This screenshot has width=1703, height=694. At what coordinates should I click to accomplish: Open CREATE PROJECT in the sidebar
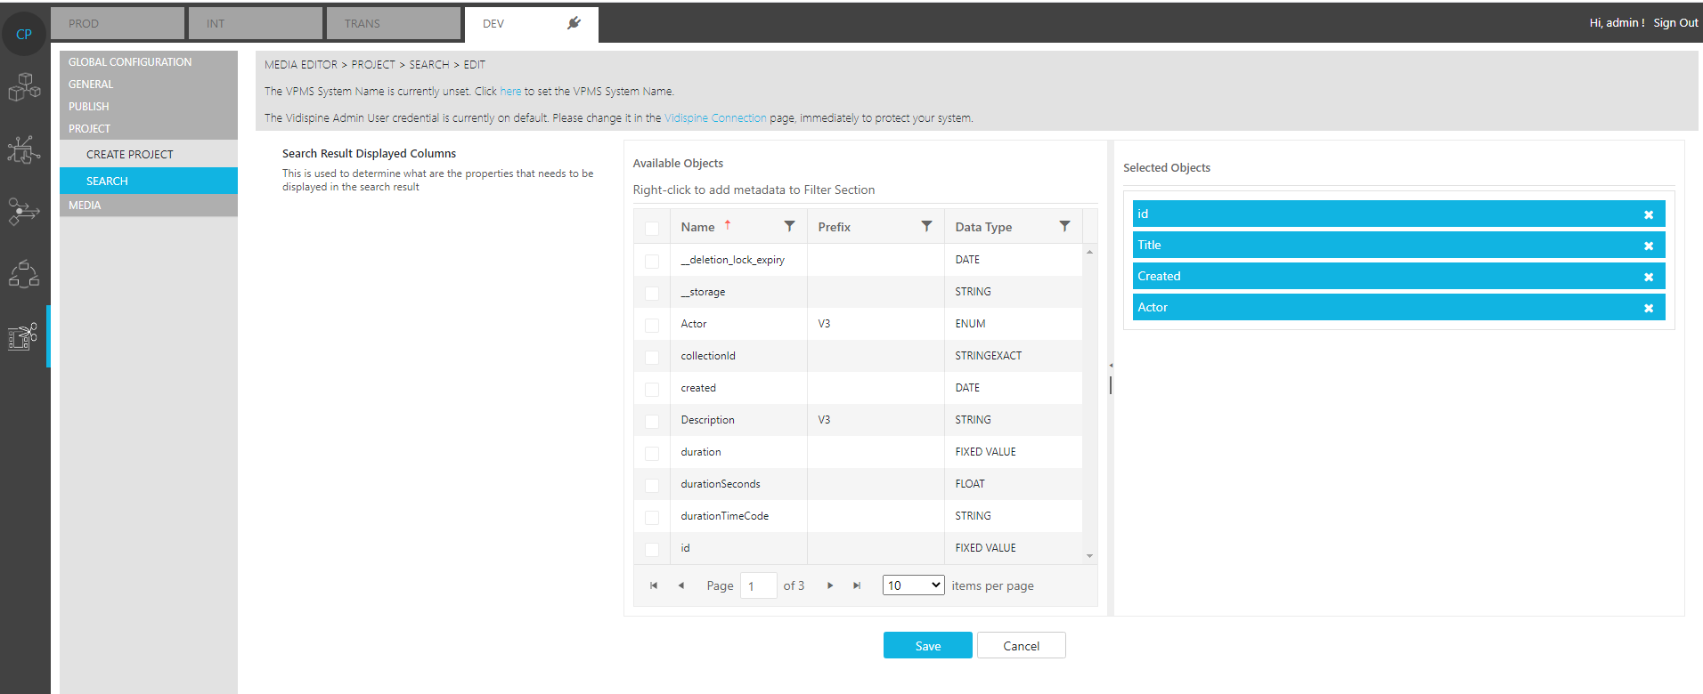tap(130, 155)
